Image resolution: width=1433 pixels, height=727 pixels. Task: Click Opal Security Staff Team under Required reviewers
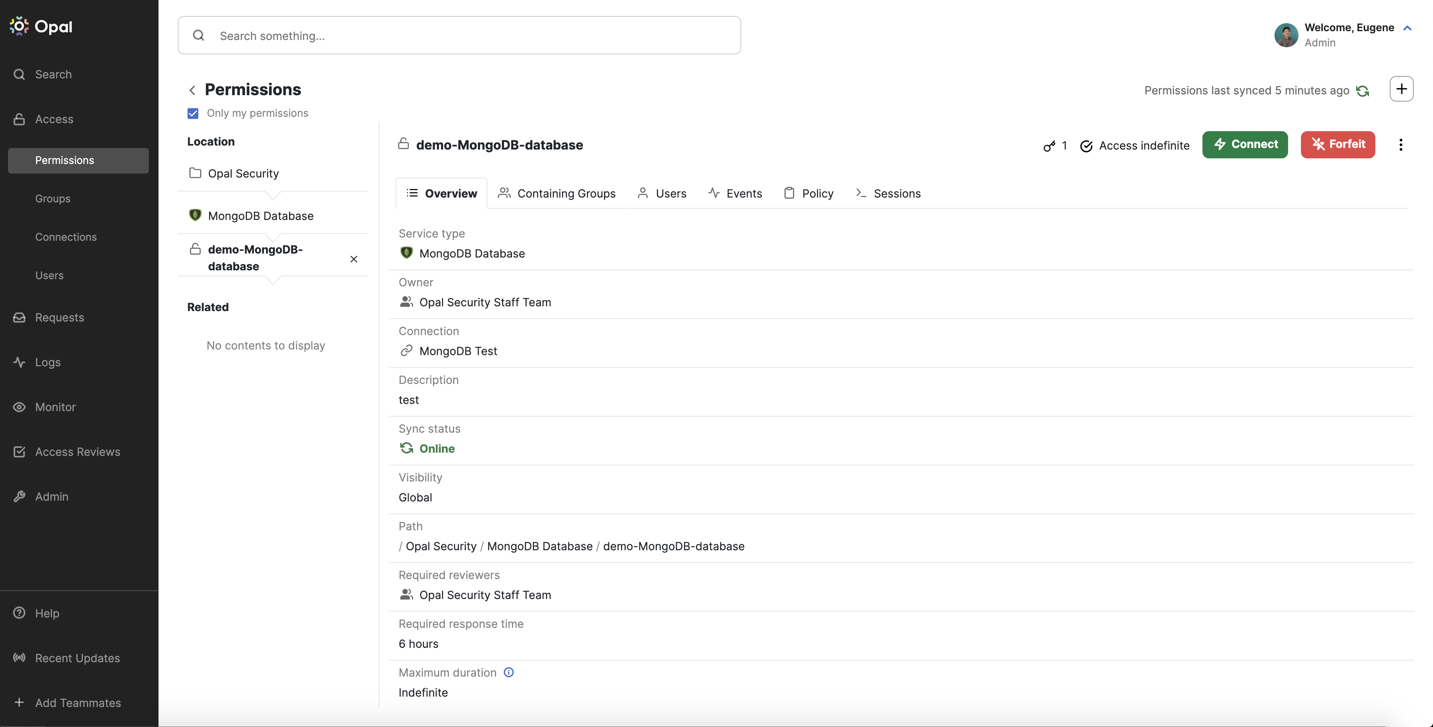[485, 595]
